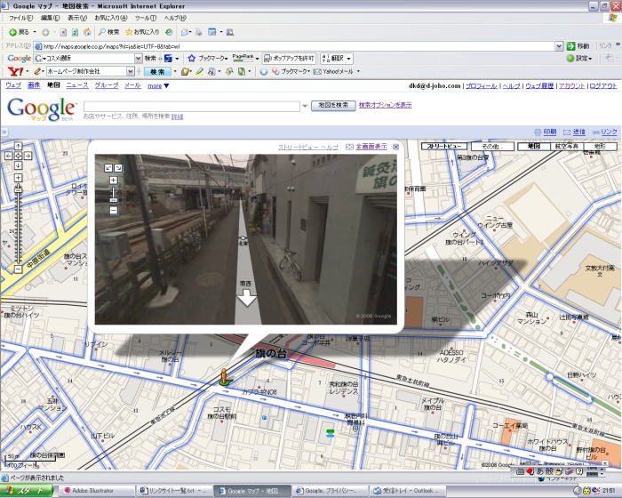Click 印刷 print link
Viewport: 622px width, 498px height.
pyautogui.click(x=549, y=132)
